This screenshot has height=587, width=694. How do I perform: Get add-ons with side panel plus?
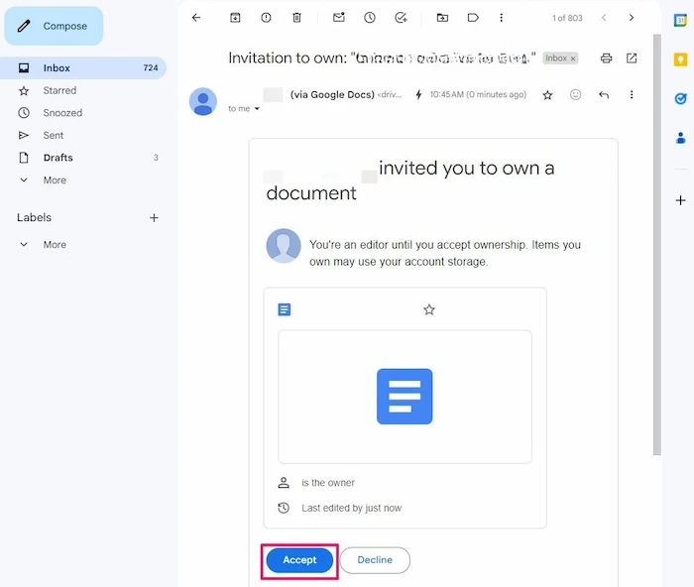point(680,200)
